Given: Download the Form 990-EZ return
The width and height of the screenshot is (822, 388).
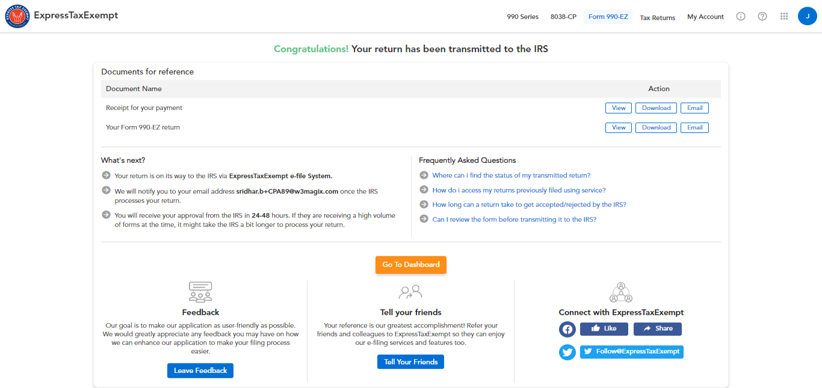Looking at the screenshot, I should (x=656, y=127).
